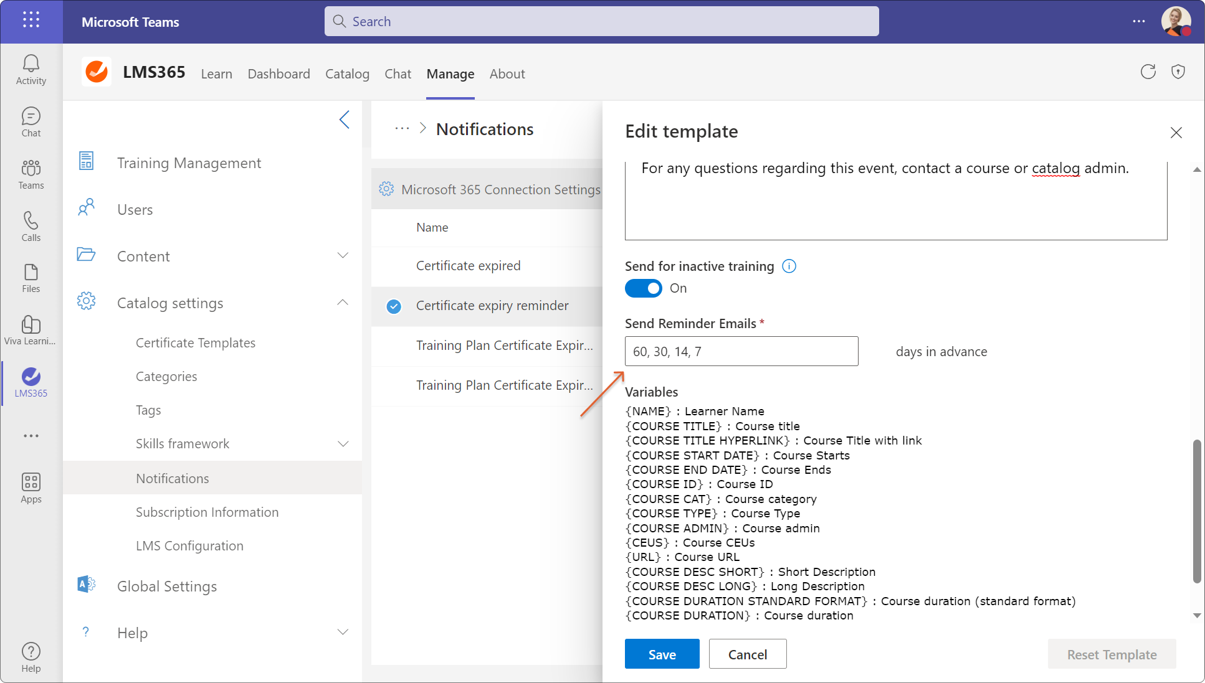Click the Microsoft 365 Connection gear icon
This screenshot has width=1205, height=683.
coord(386,189)
